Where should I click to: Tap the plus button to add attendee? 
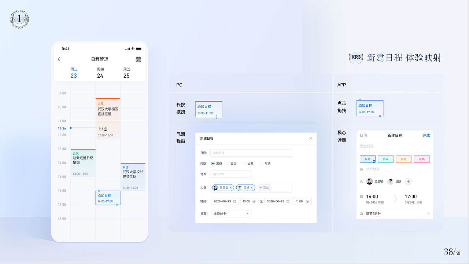click(x=409, y=181)
